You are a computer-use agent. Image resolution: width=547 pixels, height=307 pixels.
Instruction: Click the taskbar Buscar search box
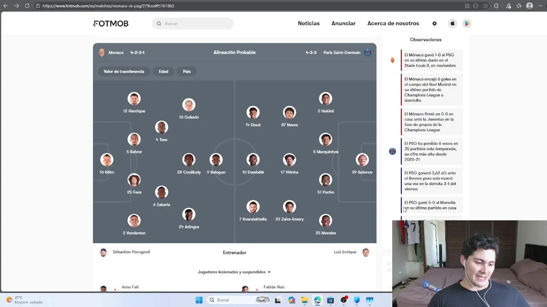pyautogui.click(x=238, y=300)
